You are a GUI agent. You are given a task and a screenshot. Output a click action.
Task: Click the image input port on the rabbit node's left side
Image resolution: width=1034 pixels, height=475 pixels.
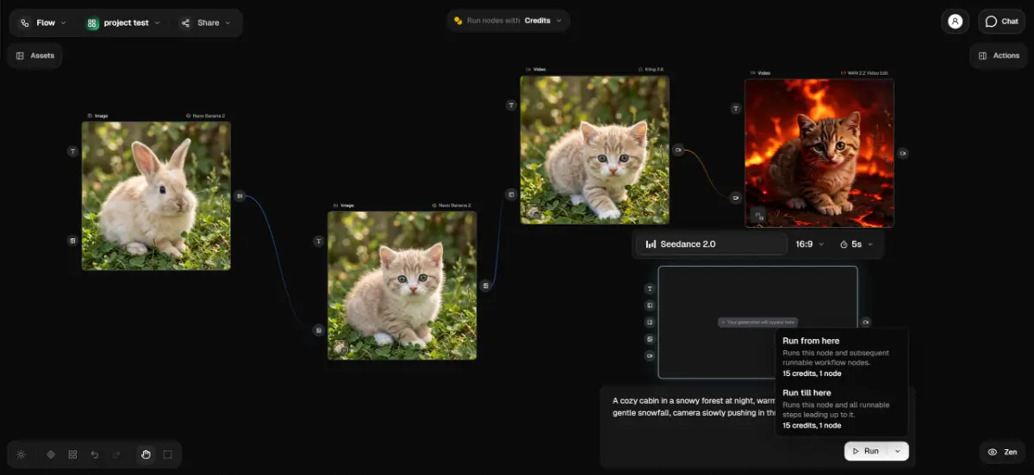pos(72,240)
